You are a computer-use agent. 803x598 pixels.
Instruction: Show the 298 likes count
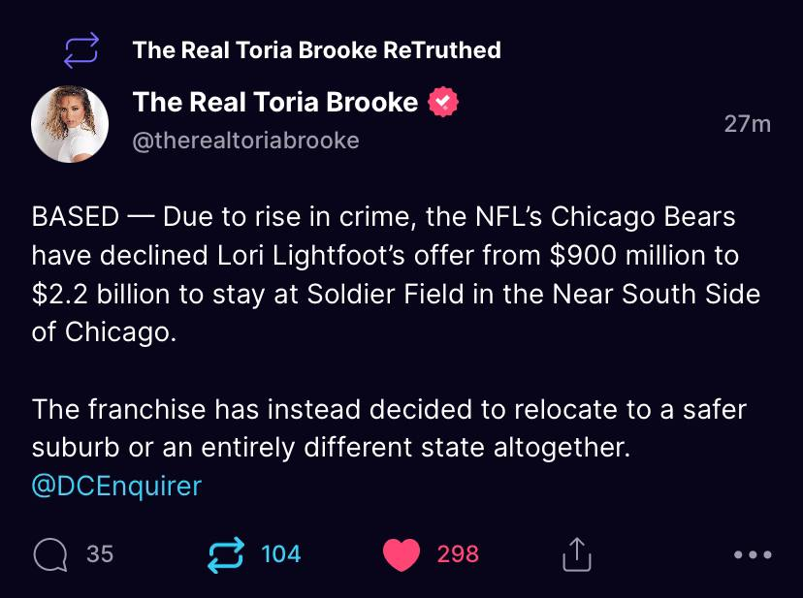pos(458,554)
